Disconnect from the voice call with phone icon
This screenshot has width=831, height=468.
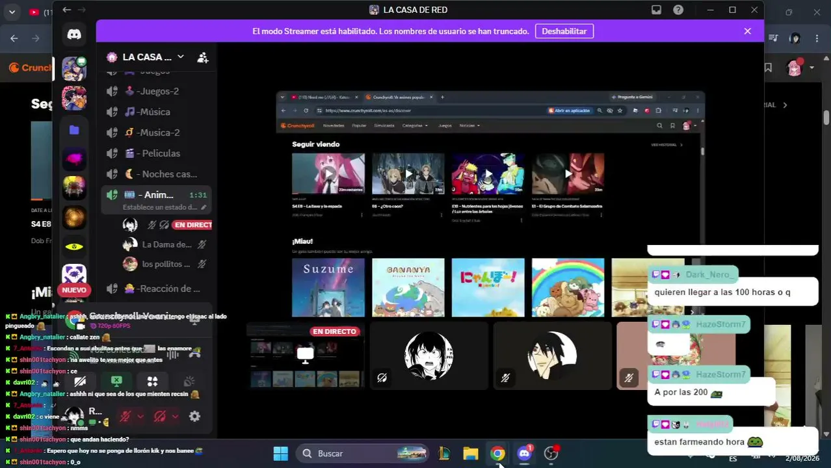click(x=194, y=354)
